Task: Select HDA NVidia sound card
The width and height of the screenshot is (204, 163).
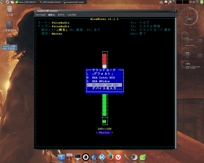Action: [104, 81]
